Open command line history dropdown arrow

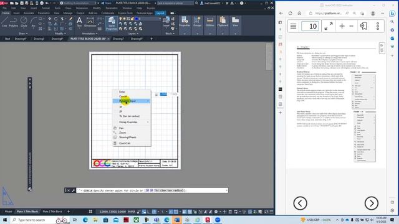[226, 190]
